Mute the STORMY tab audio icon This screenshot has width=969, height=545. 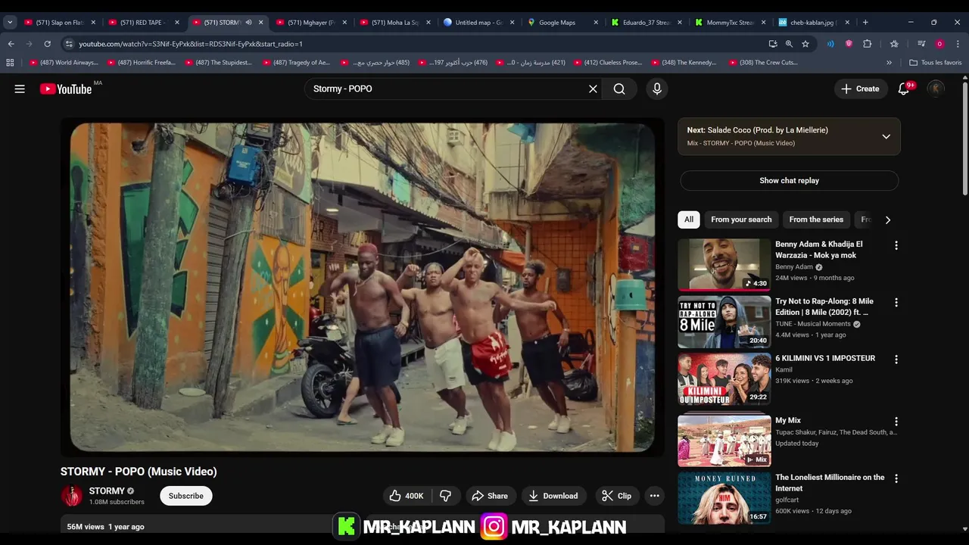tap(248, 23)
